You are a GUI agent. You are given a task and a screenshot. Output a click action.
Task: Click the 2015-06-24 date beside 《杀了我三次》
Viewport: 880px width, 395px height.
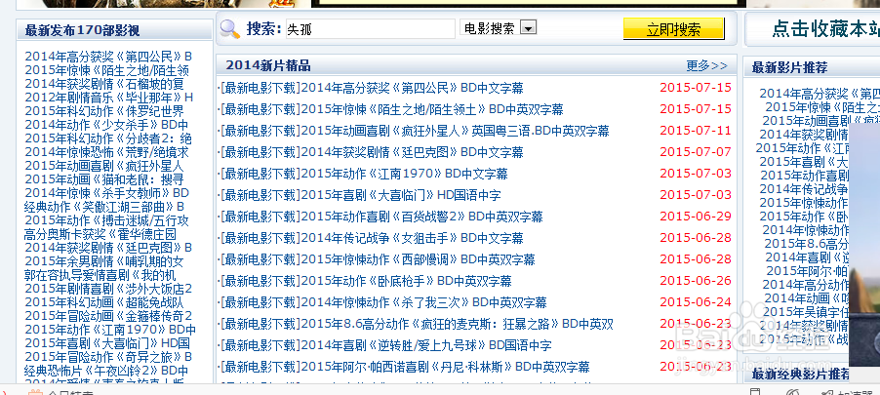pos(696,302)
